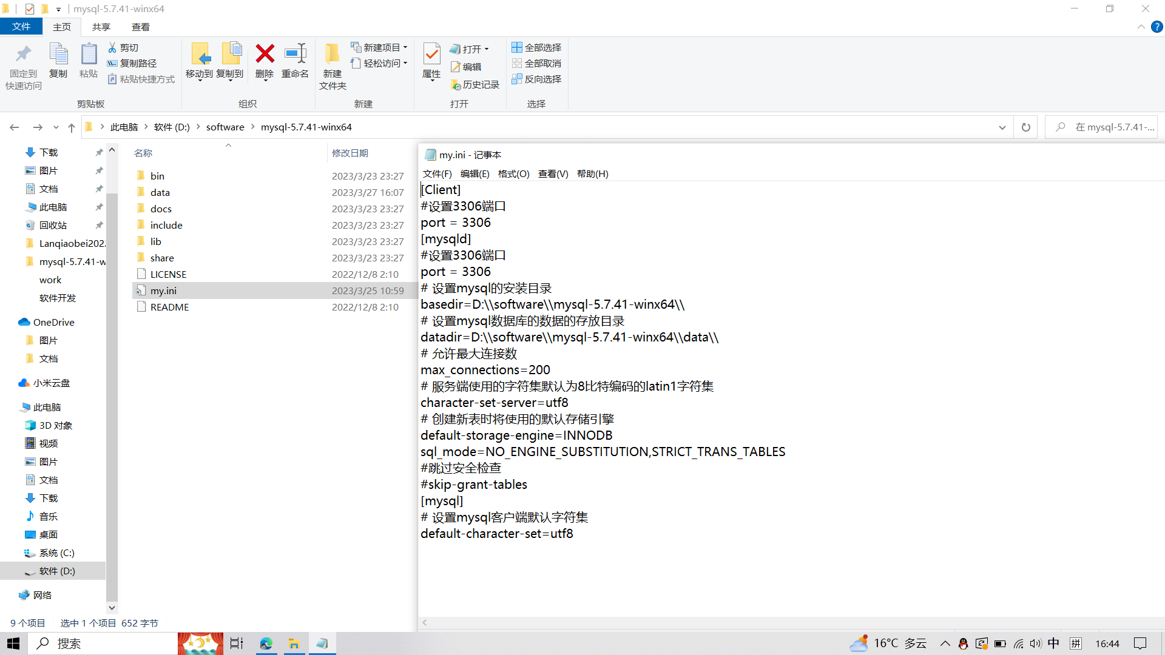The image size is (1165, 655).
Task: Show hidden system tray icons
Action: [945, 643]
